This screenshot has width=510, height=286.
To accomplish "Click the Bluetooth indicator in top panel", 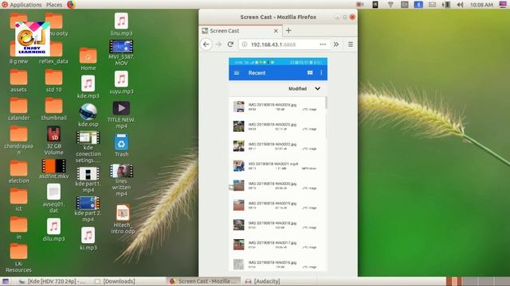I will 418,5.
